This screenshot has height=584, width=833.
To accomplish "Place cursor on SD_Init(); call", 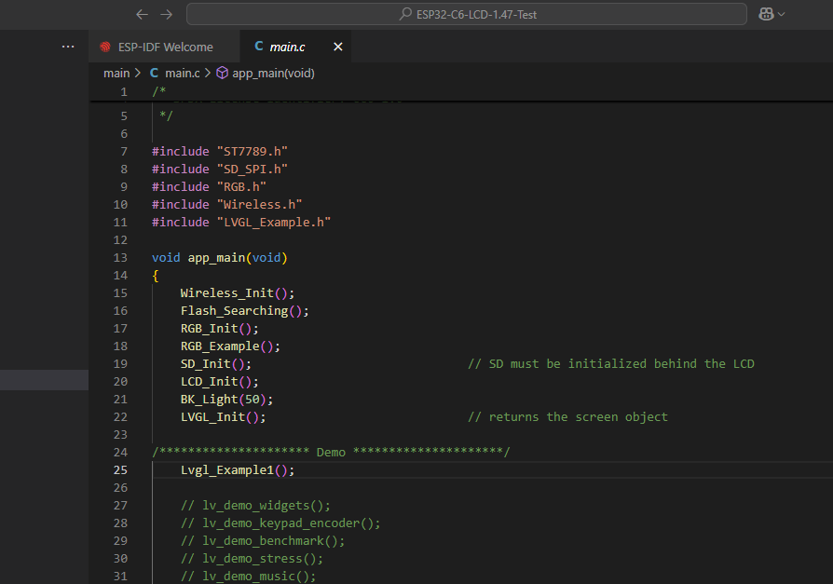I will (215, 363).
